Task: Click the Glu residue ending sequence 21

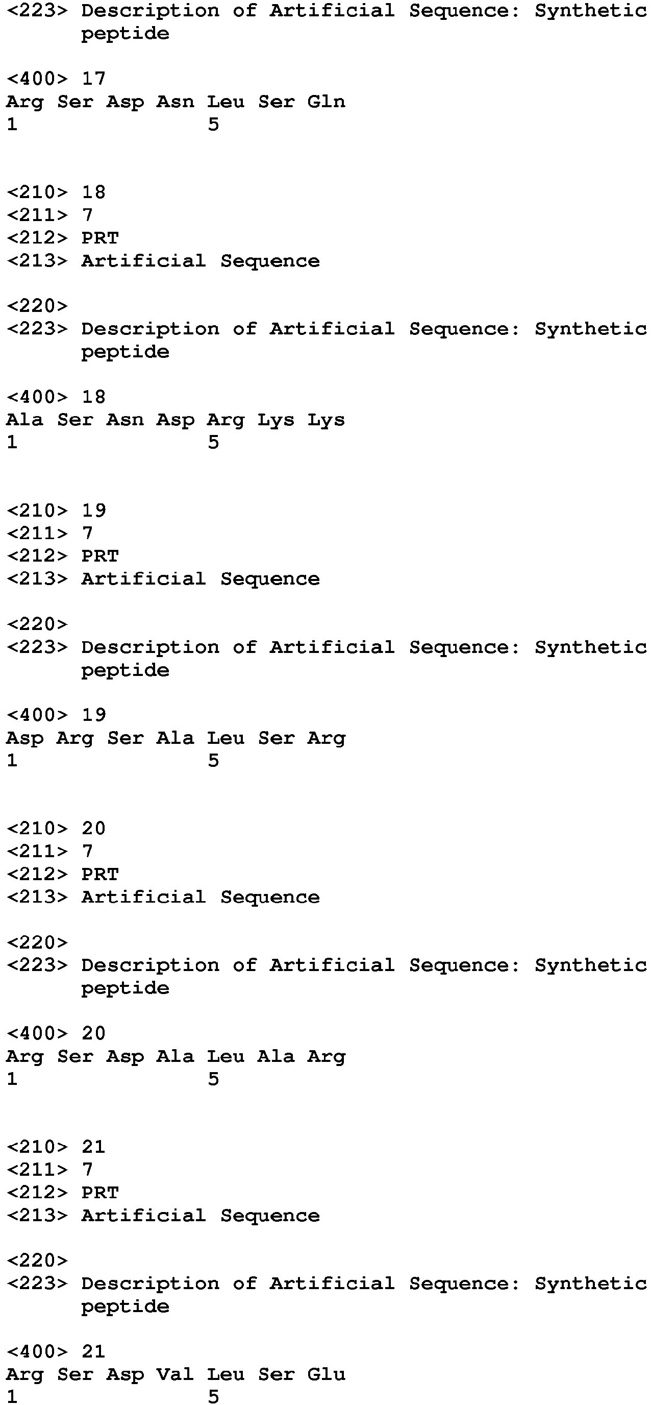Action: 326,1374
